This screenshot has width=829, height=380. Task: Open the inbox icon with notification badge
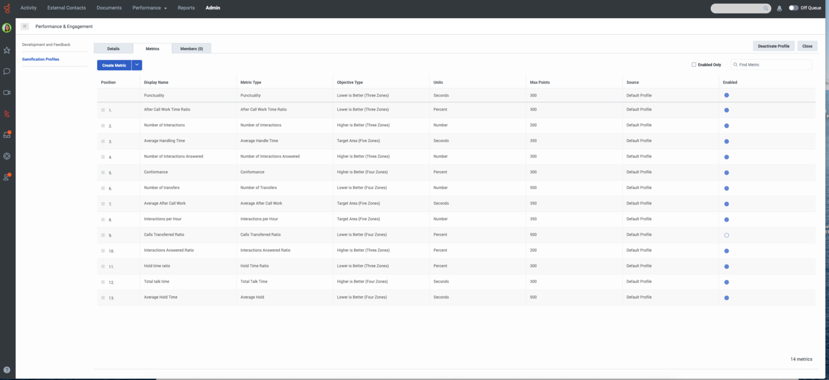[x=7, y=135]
